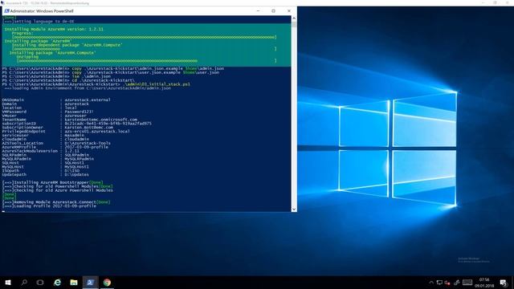Maximize the PowerShell window

tap(273, 10)
